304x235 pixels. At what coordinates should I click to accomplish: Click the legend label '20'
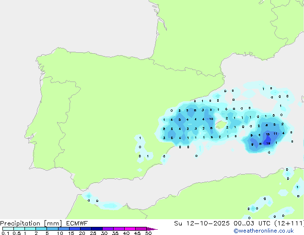[x=82, y=233]
